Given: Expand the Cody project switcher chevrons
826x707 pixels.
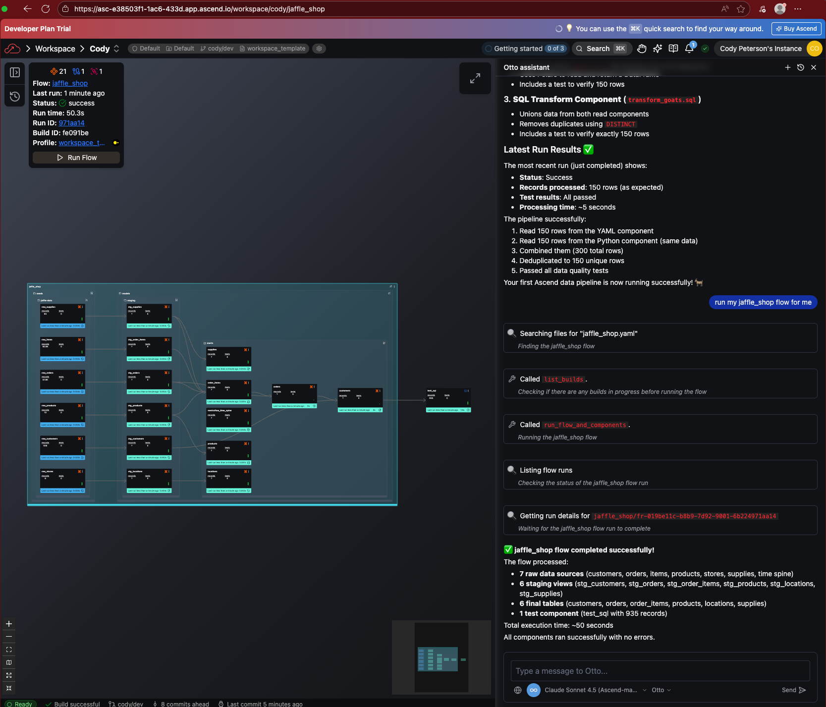Looking at the screenshot, I should coord(116,49).
